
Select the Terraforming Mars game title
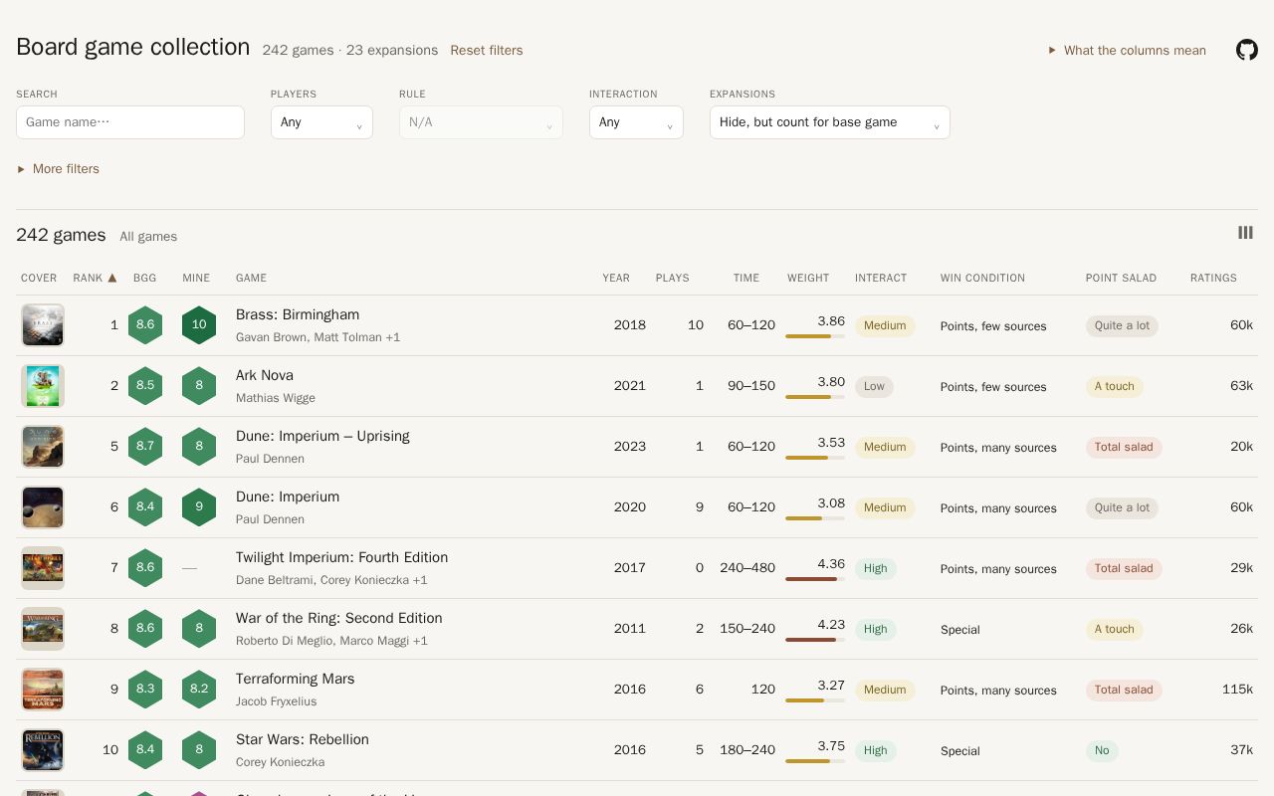[296, 679]
